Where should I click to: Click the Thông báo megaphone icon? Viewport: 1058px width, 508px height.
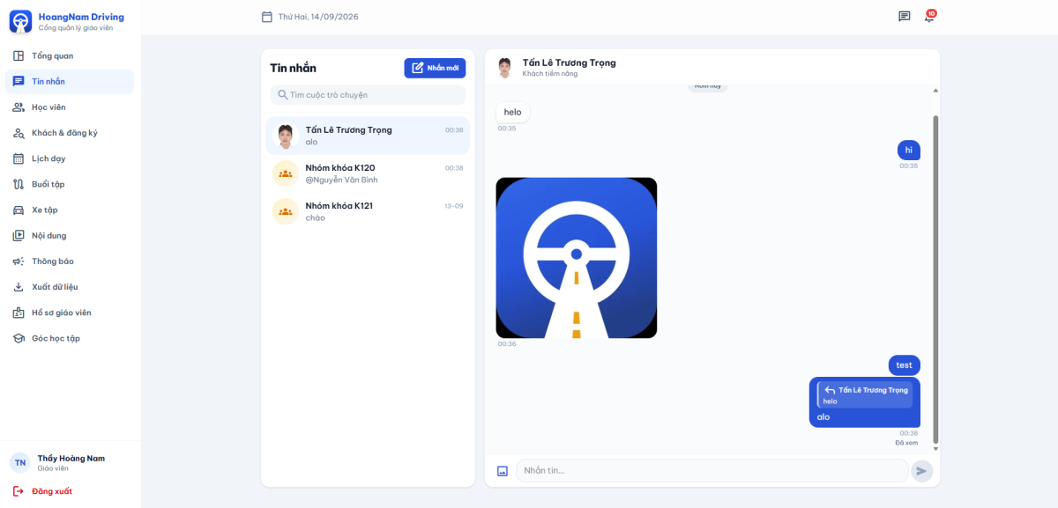tap(19, 261)
